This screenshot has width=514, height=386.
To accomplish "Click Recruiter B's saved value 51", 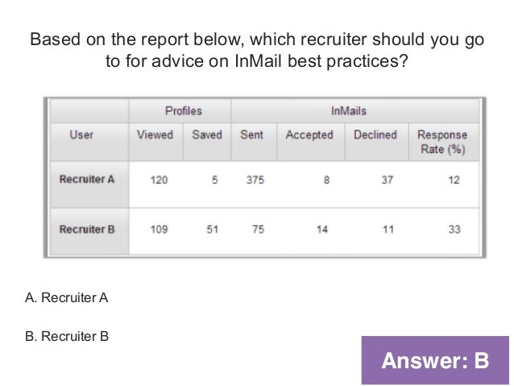I will (x=211, y=230).
